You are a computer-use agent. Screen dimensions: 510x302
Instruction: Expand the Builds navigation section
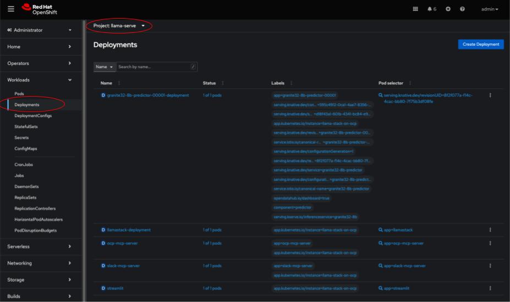pos(40,296)
